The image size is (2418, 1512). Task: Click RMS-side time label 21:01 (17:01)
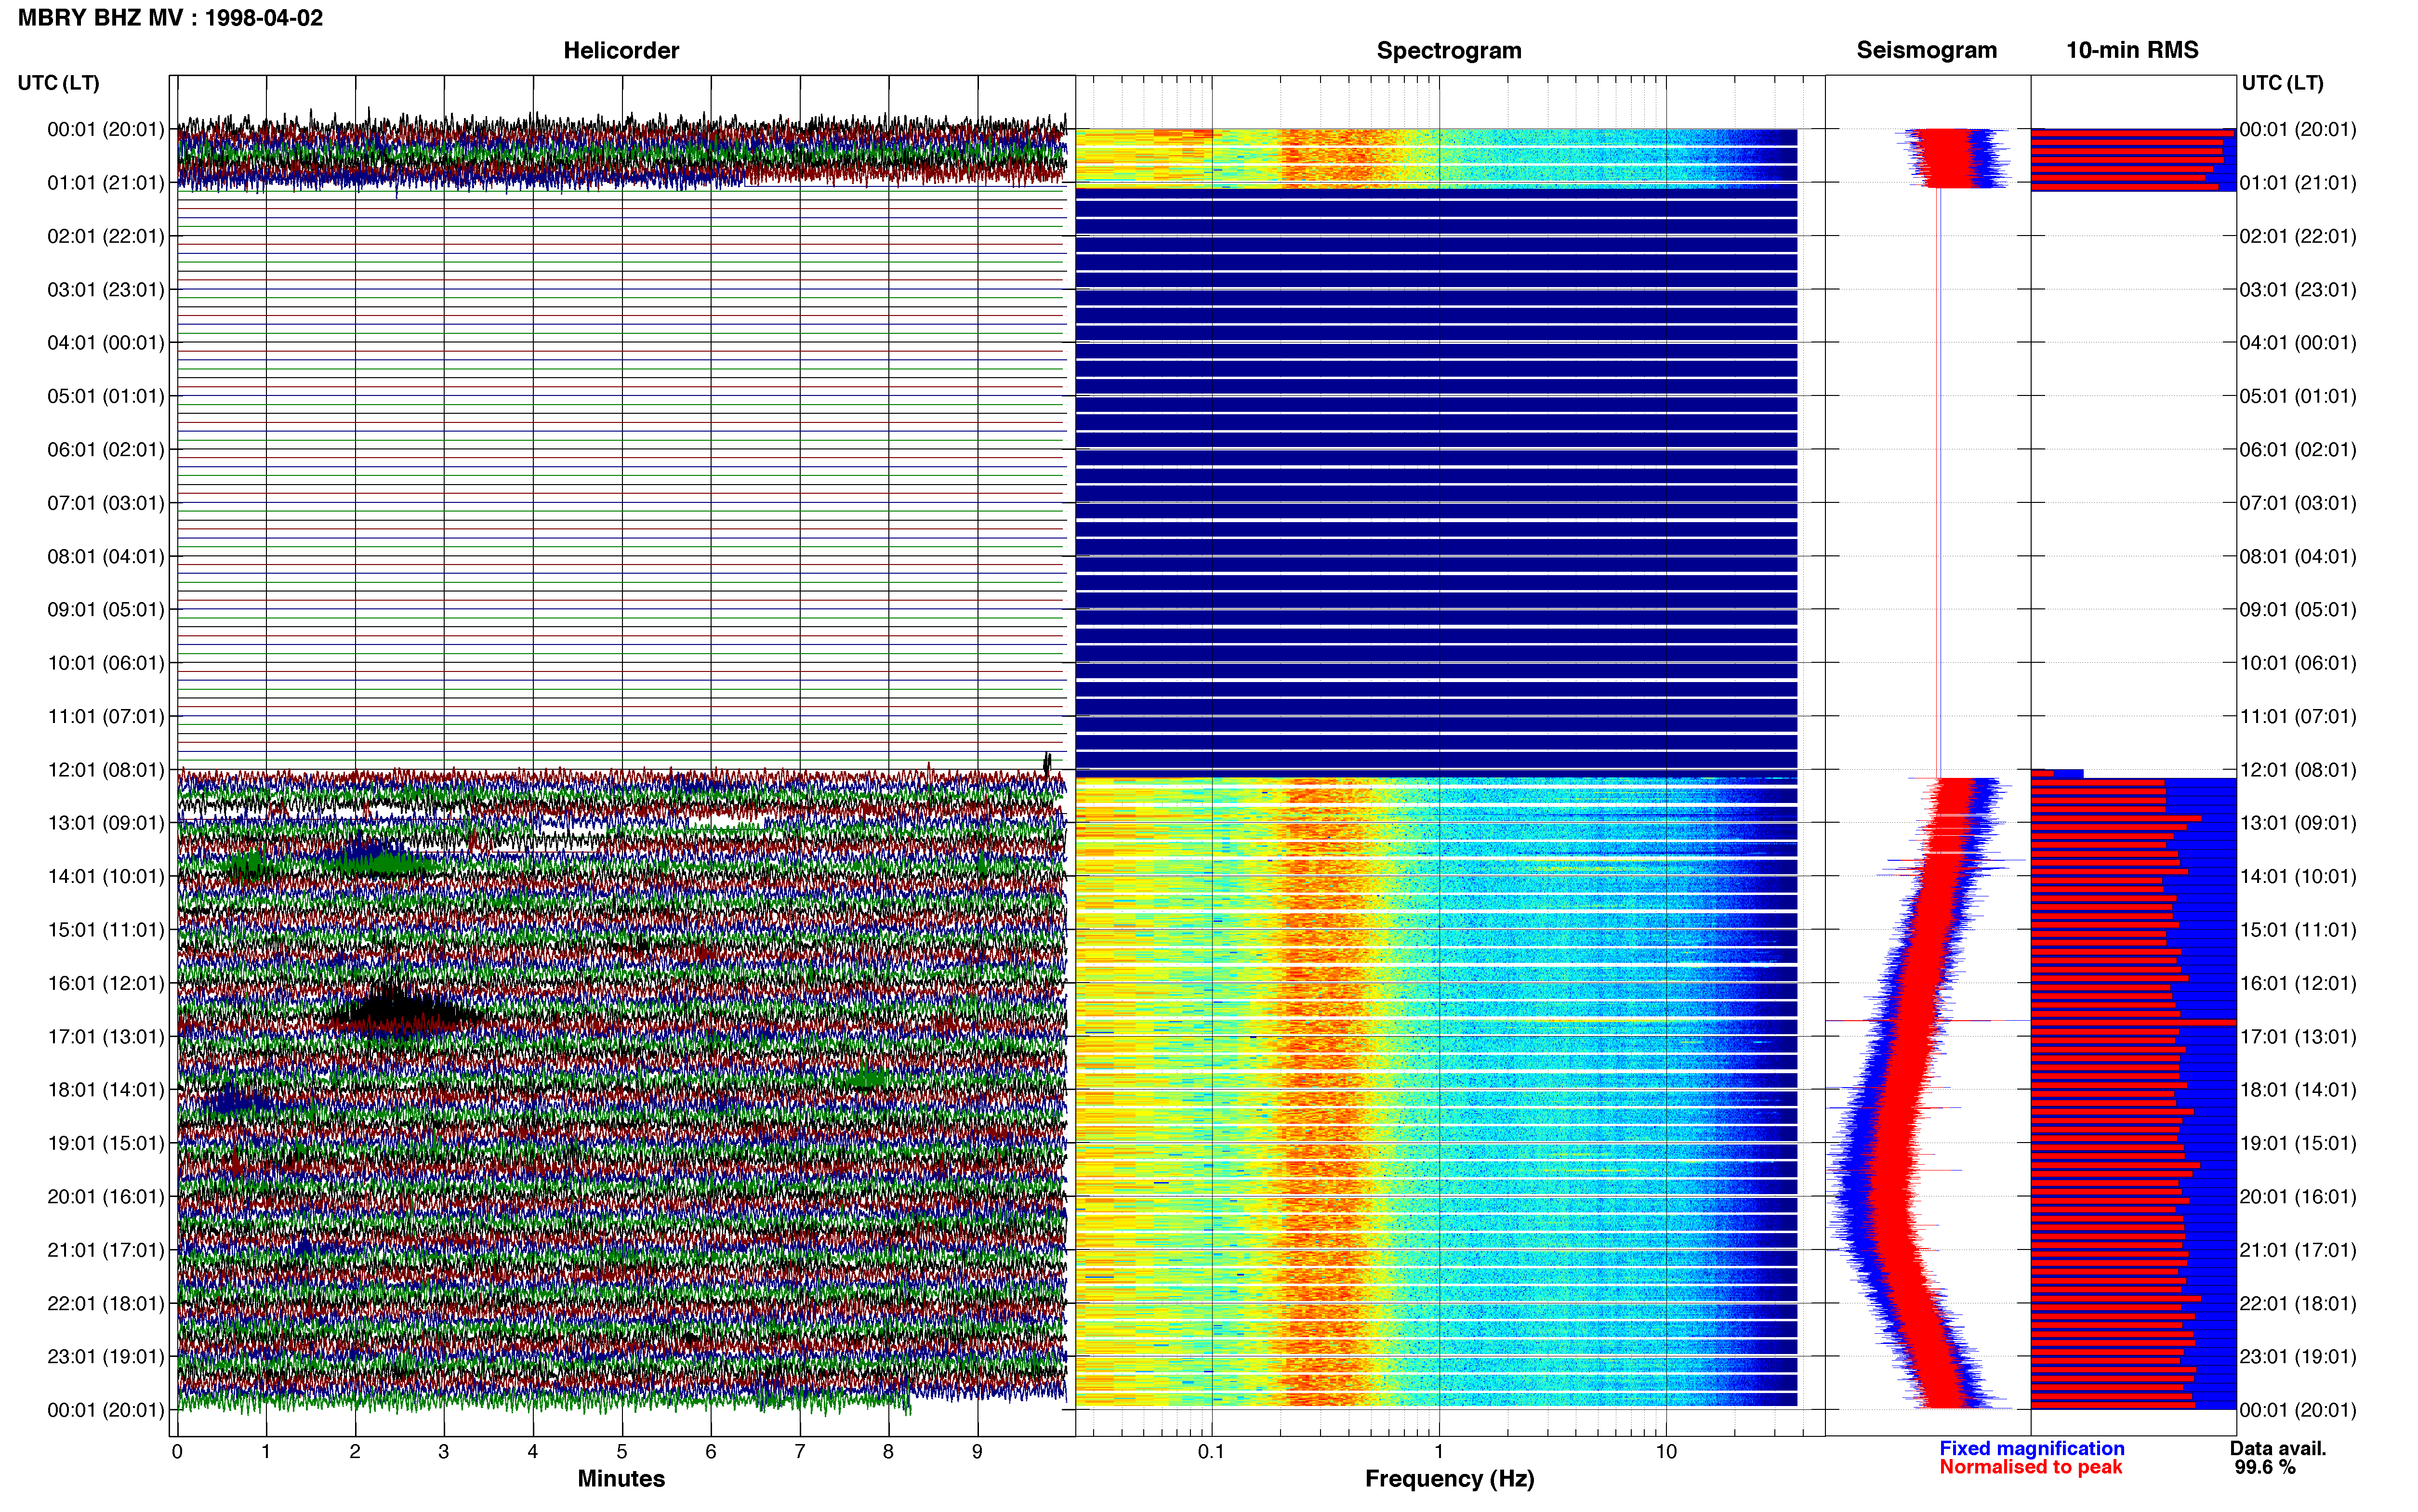click(2298, 1250)
